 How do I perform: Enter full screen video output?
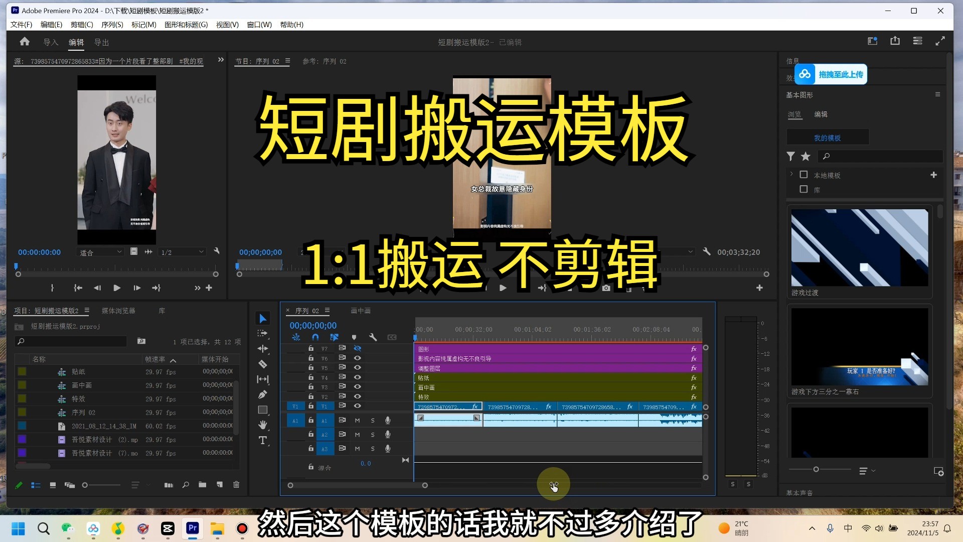coord(940,41)
